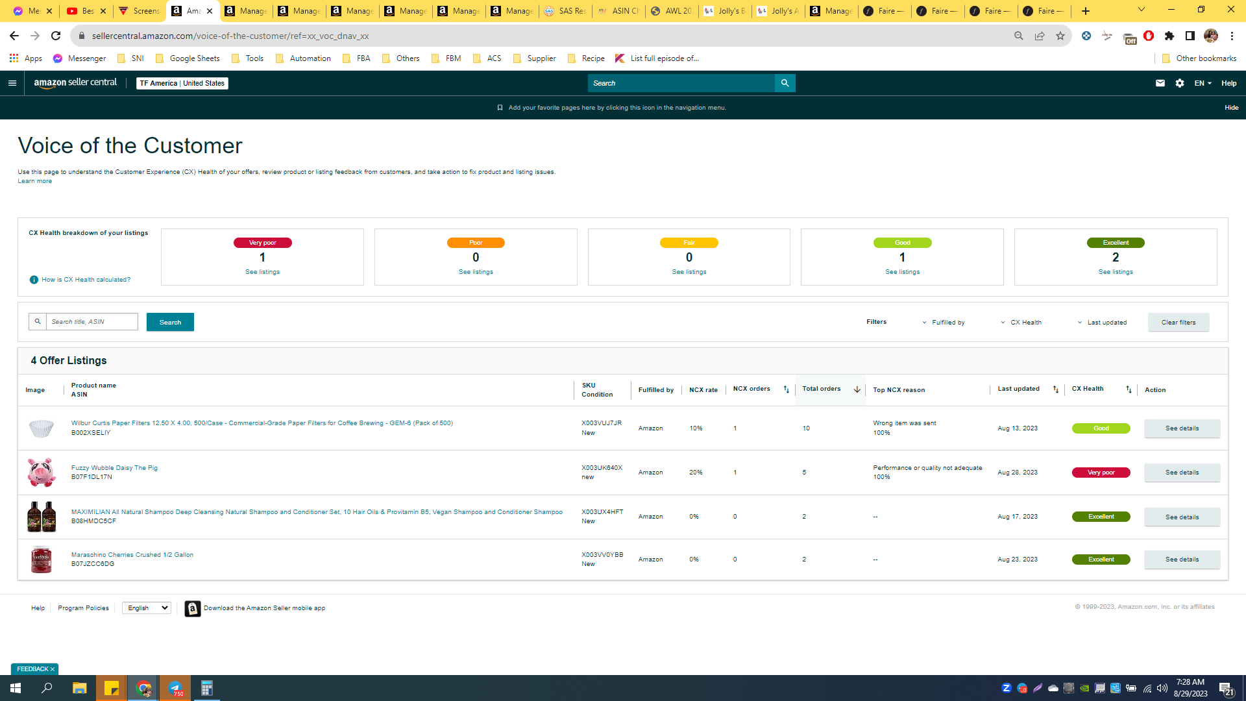
Task: Click the Search title, ASIN input field
Action: [x=92, y=322]
